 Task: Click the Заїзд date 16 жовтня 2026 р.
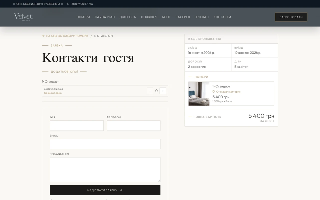(201, 53)
